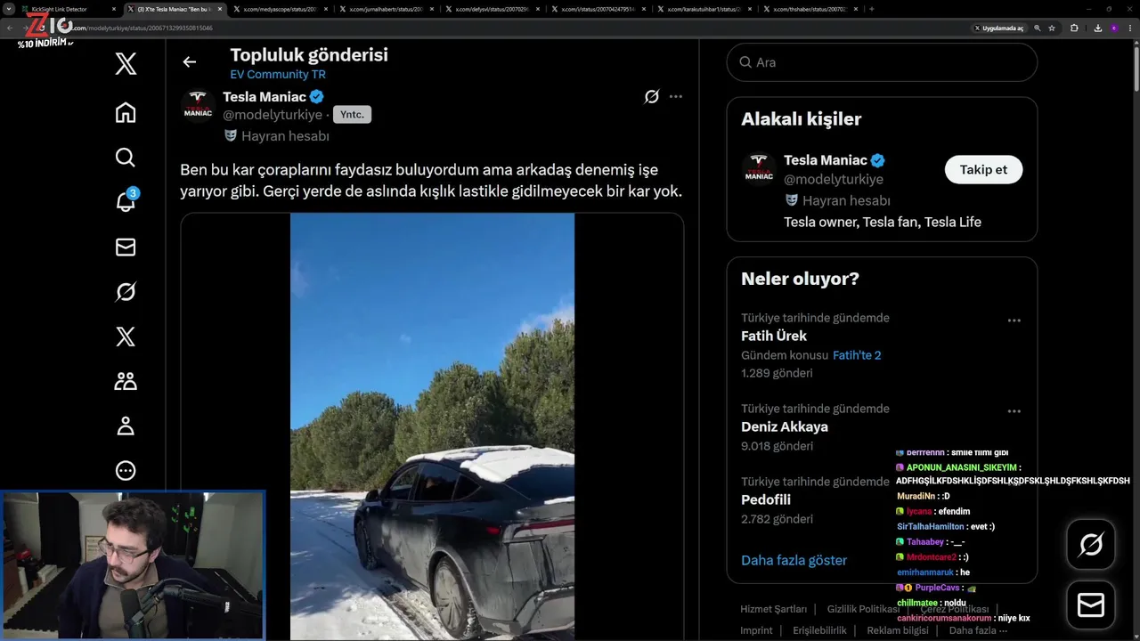Open the Deniz Akkaya trend
Viewport: 1140px width, 641px height.
[785, 426]
